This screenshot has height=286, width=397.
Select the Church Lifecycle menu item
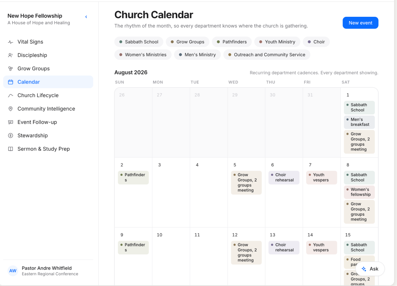click(x=48, y=95)
